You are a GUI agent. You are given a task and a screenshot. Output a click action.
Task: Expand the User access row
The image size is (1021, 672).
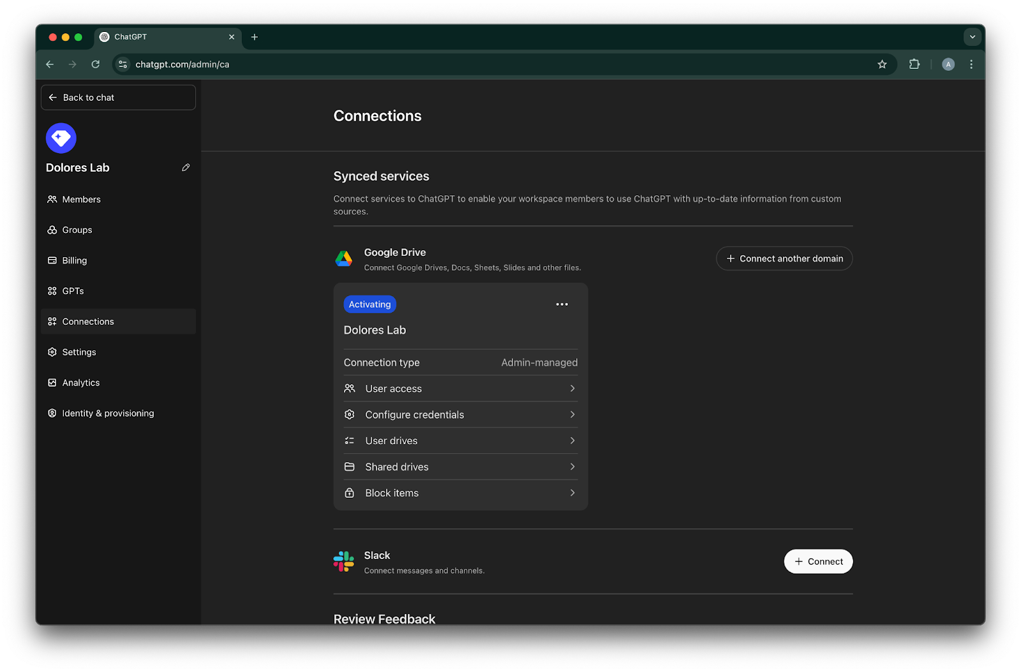point(461,389)
